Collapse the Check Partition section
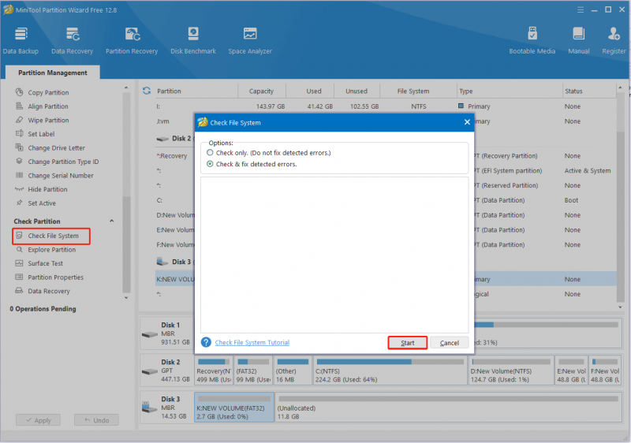The image size is (631, 443). (112, 221)
